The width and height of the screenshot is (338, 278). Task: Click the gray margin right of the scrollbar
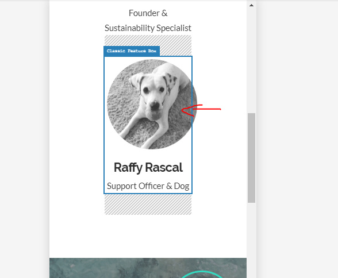pyautogui.click(x=297, y=139)
